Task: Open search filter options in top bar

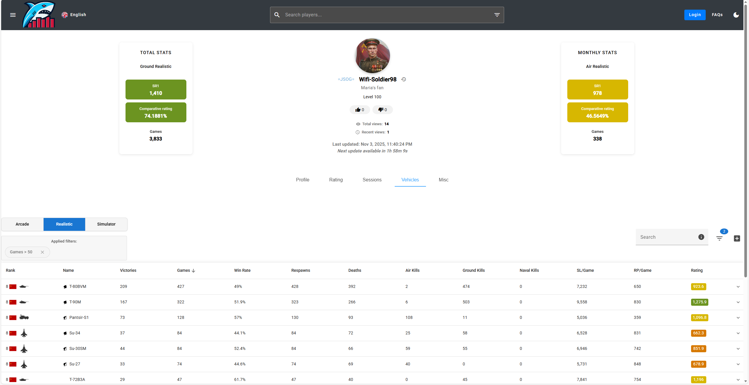Action: click(497, 15)
